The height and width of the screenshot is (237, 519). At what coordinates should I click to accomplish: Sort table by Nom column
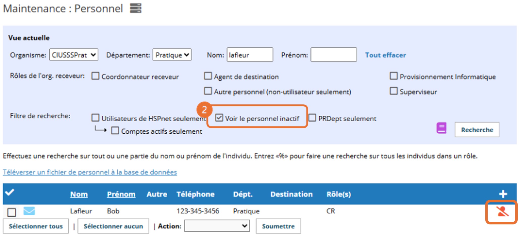point(79,194)
